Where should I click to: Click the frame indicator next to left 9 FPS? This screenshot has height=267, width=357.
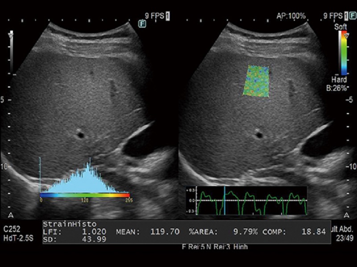[168, 16]
